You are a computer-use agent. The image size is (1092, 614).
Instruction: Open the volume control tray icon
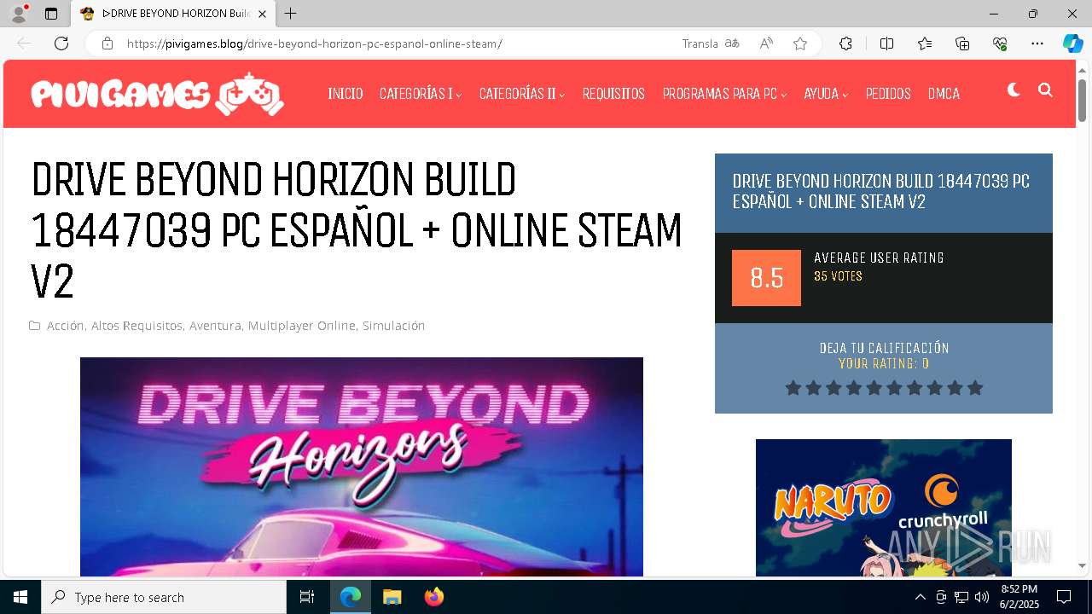(x=982, y=597)
